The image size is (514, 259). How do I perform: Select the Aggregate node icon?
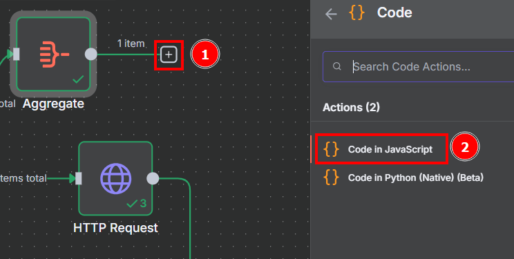click(x=53, y=54)
